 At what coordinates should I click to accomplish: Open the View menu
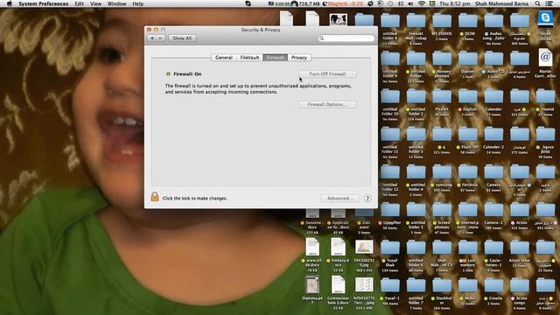(95, 3)
